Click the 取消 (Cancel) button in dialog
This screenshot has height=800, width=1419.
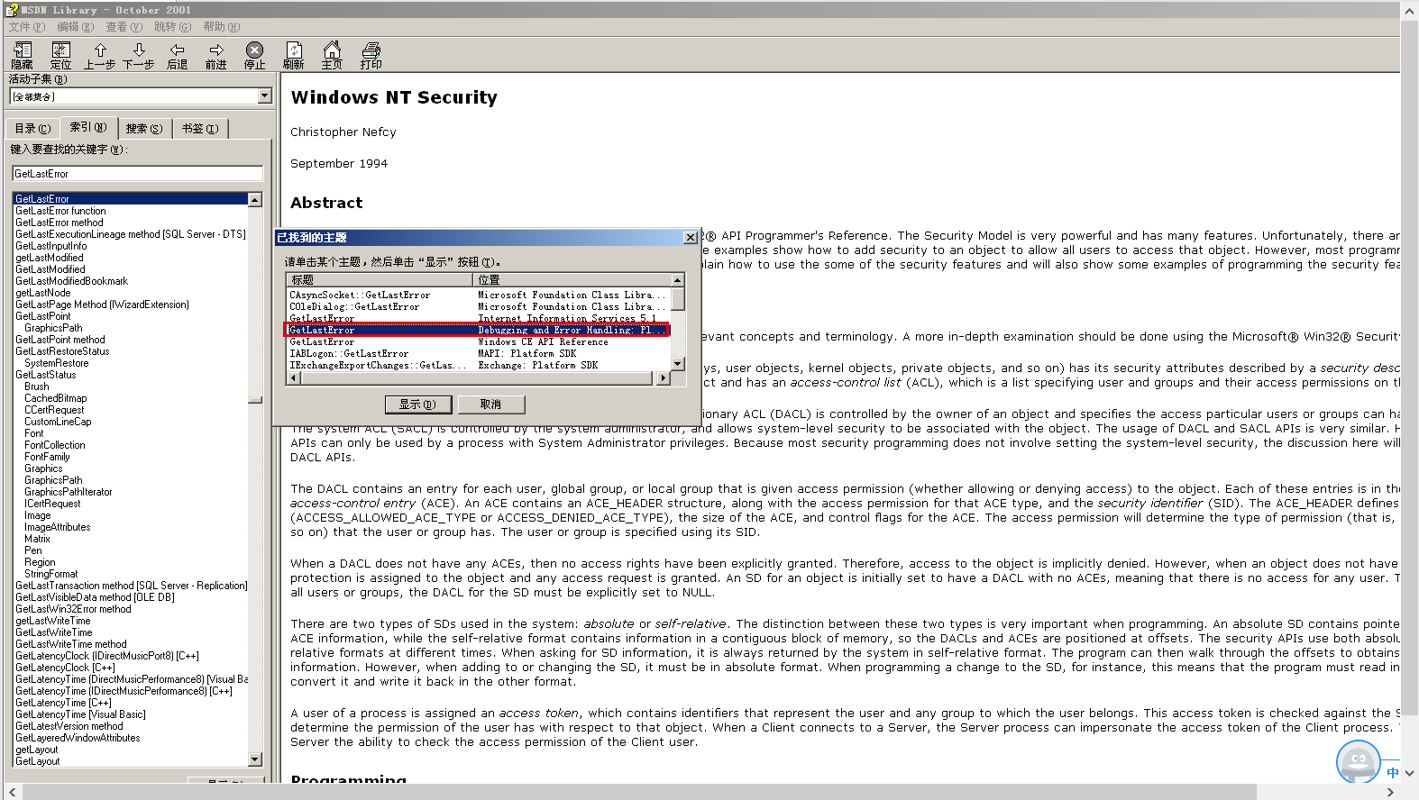coord(491,405)
